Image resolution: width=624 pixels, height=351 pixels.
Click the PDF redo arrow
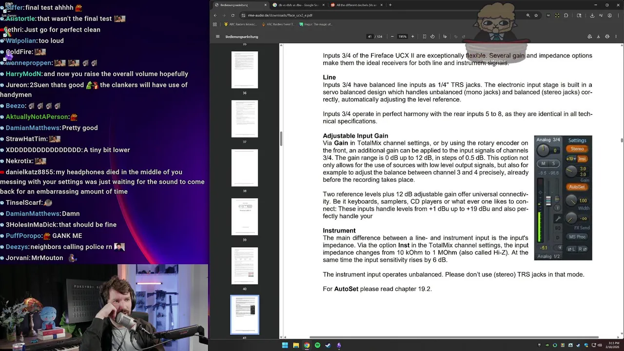(x=464, y=37)
